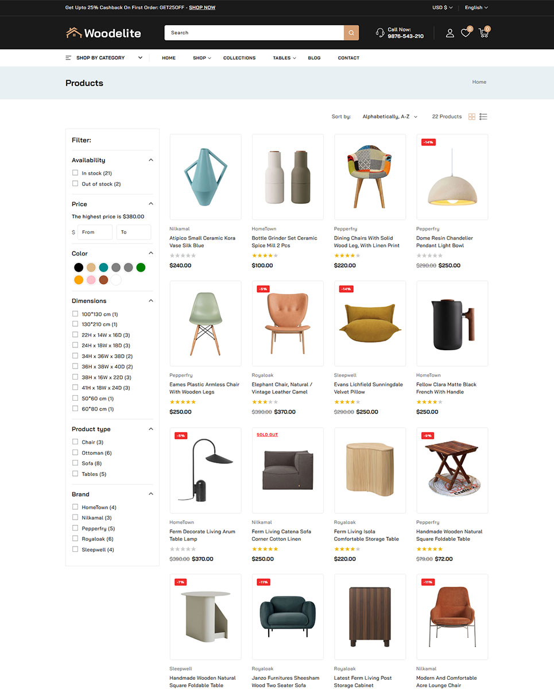Switch to grid view layout

[472, 117]
